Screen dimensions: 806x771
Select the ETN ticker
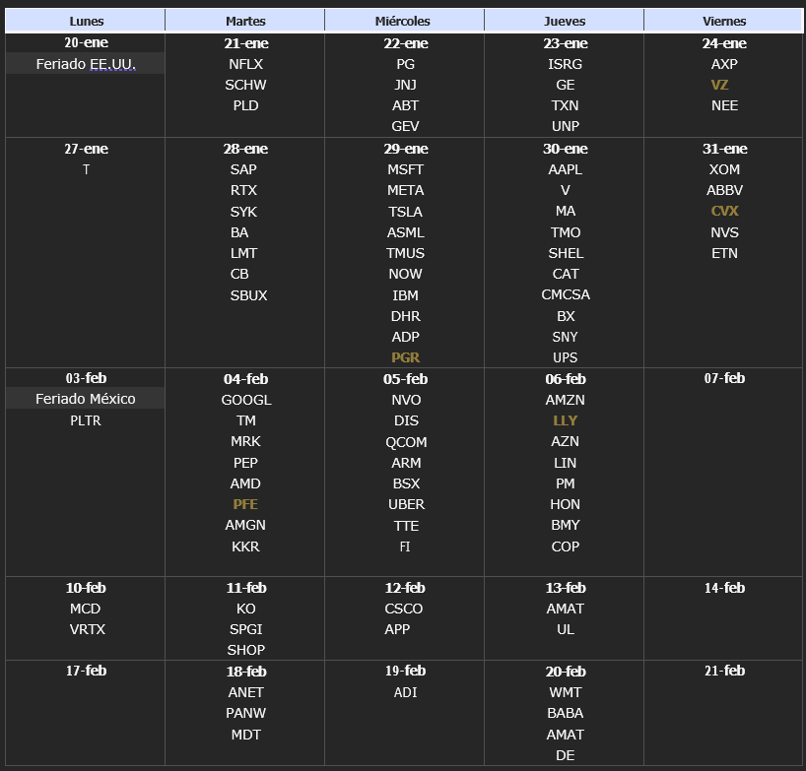point(724,253)
